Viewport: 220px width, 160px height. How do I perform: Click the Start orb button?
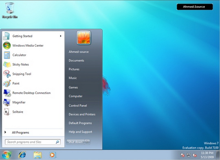pos(7,155)
